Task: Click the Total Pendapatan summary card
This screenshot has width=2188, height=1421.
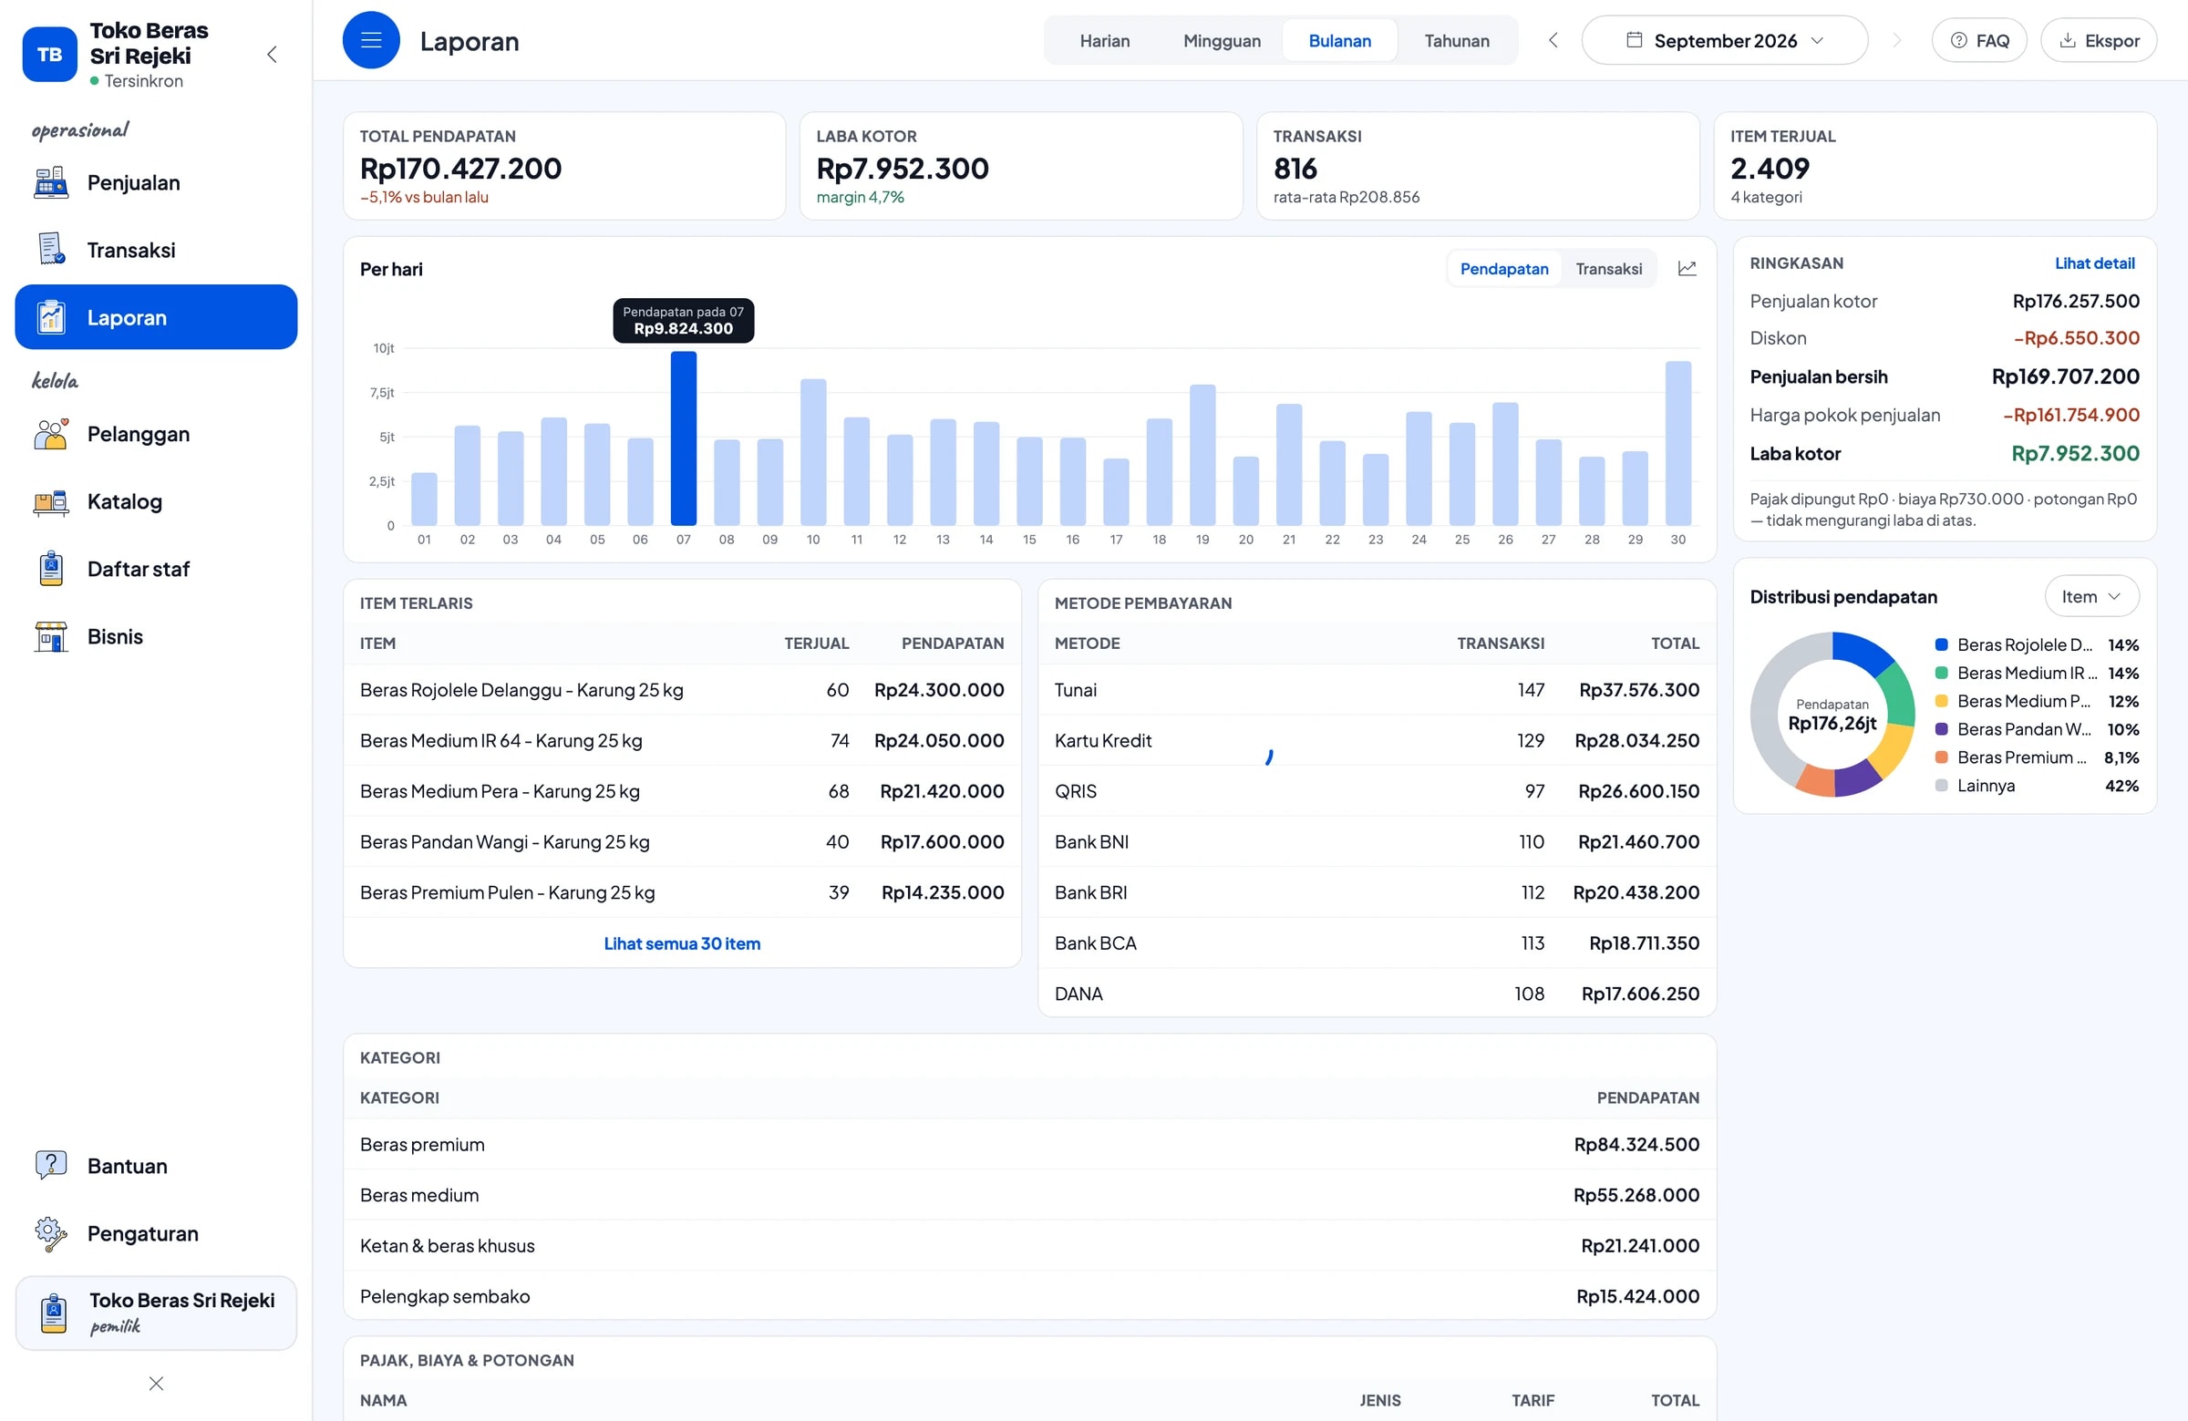Action: (x=564, y=167)
